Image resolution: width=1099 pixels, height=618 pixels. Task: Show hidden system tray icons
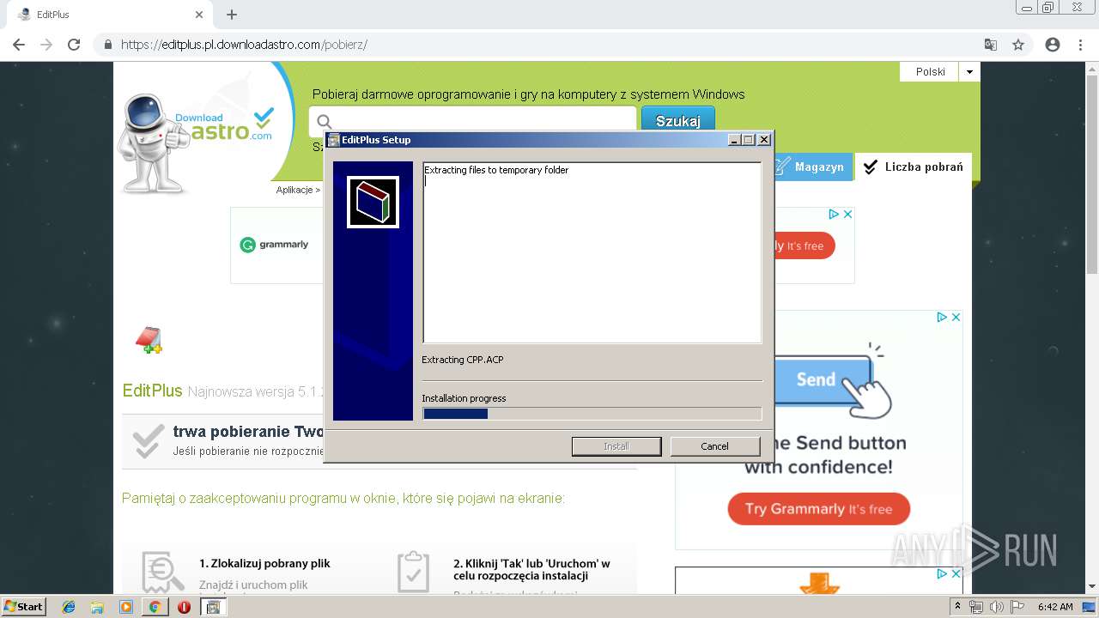957,607
